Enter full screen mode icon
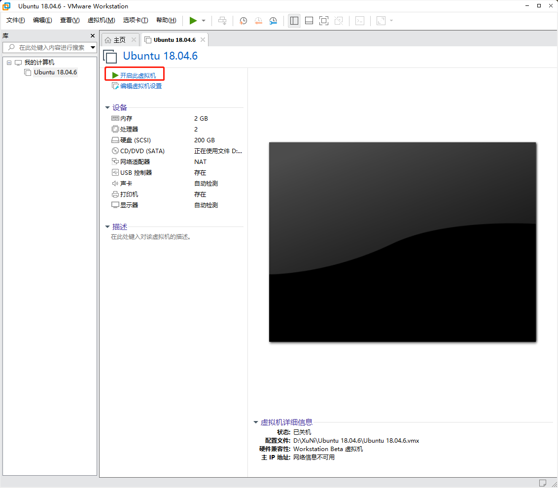 tap(324, 21)
